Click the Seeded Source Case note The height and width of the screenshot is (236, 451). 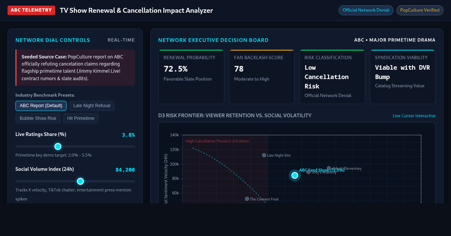pos(75,68)
